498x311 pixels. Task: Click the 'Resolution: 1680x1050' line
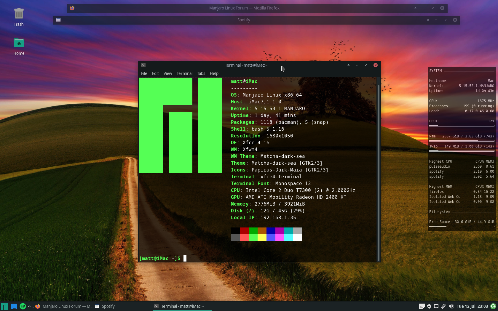point(262,136)
